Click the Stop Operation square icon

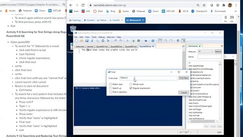139,41
